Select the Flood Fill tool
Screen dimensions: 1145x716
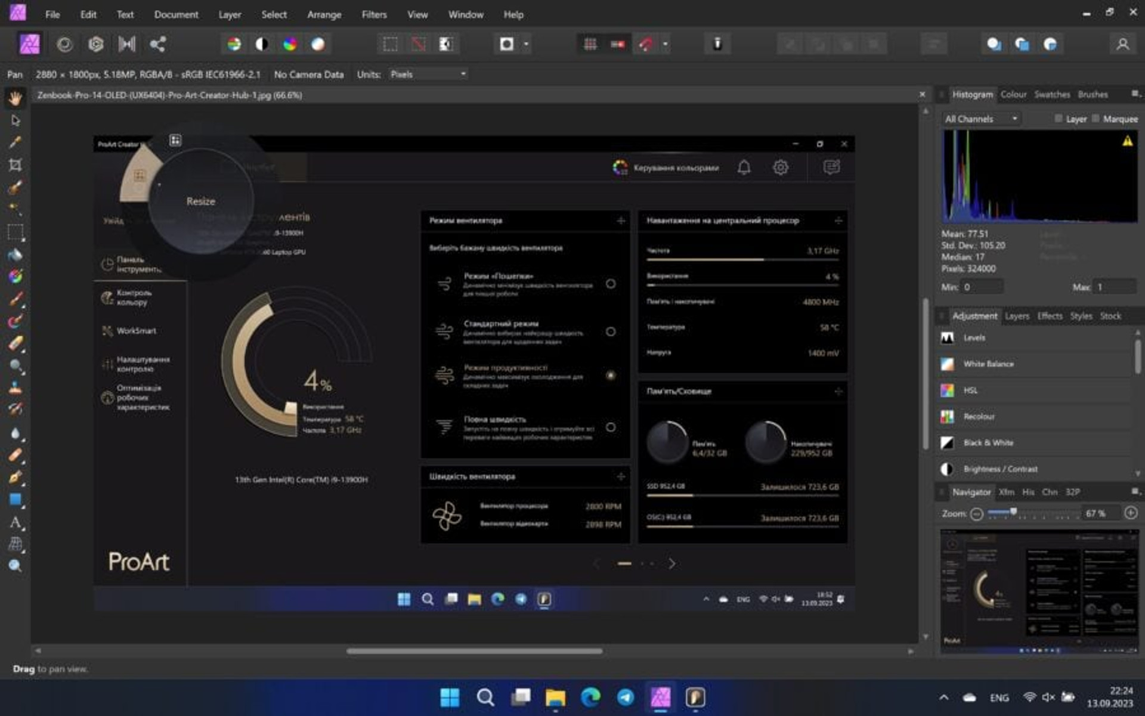point(16,255)
